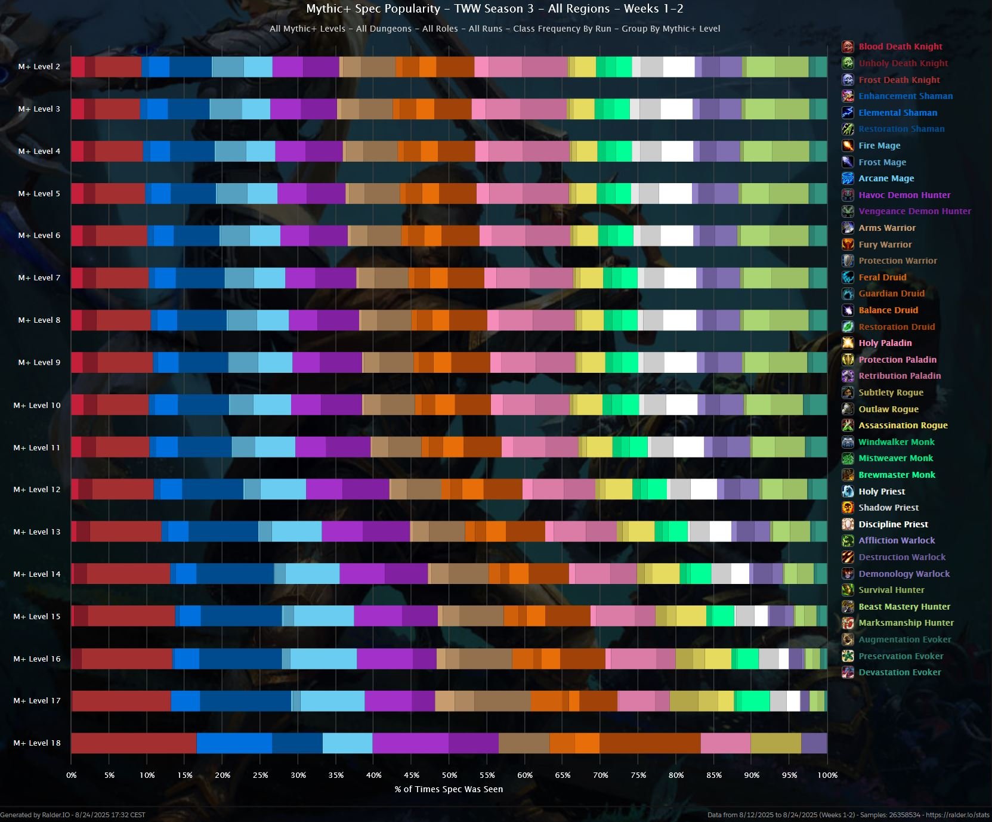992x822 pixels.
Task: Click the Affliction Warlock legend icon
Action: click(848, 540)
